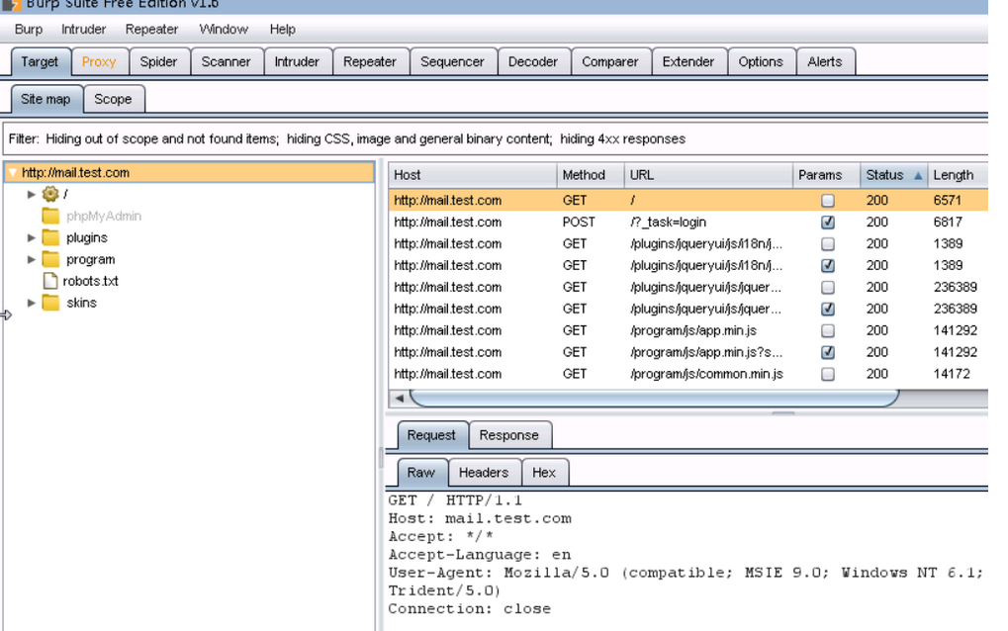Open the Burp menu
Screen dimensions: 1008x631
29,30
